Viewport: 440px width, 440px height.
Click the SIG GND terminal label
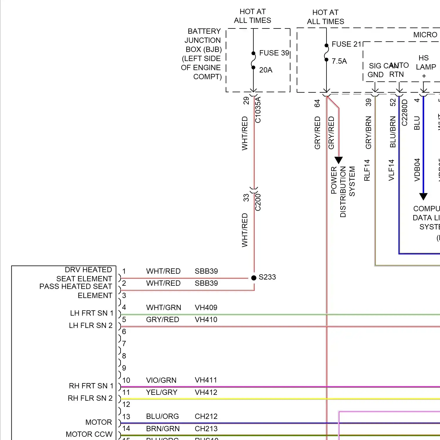(x=376, y=70)
